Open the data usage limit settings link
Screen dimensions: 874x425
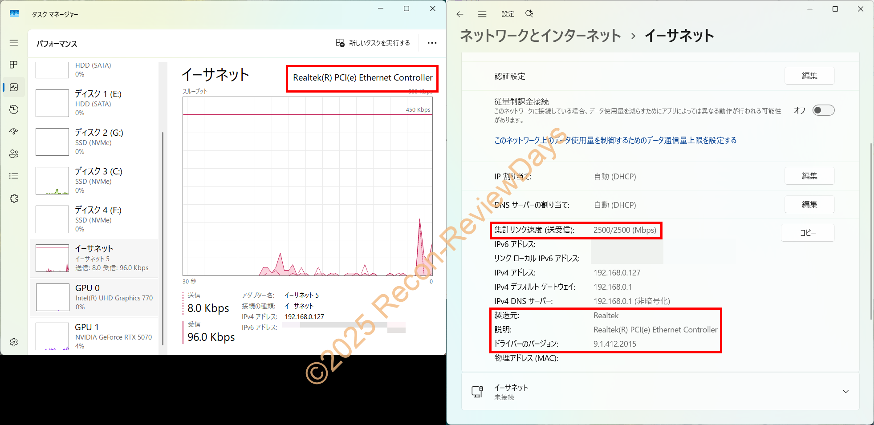pyautogui.click(x=615, y=141)
